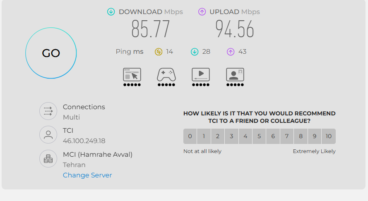
Task: Click the video streaming quality icon
Action: [201, 74]
